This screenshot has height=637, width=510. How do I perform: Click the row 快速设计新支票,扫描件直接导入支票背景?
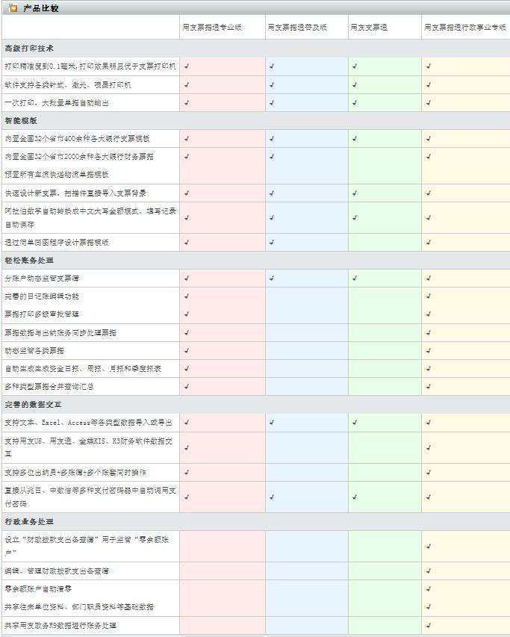coord(256,193)
